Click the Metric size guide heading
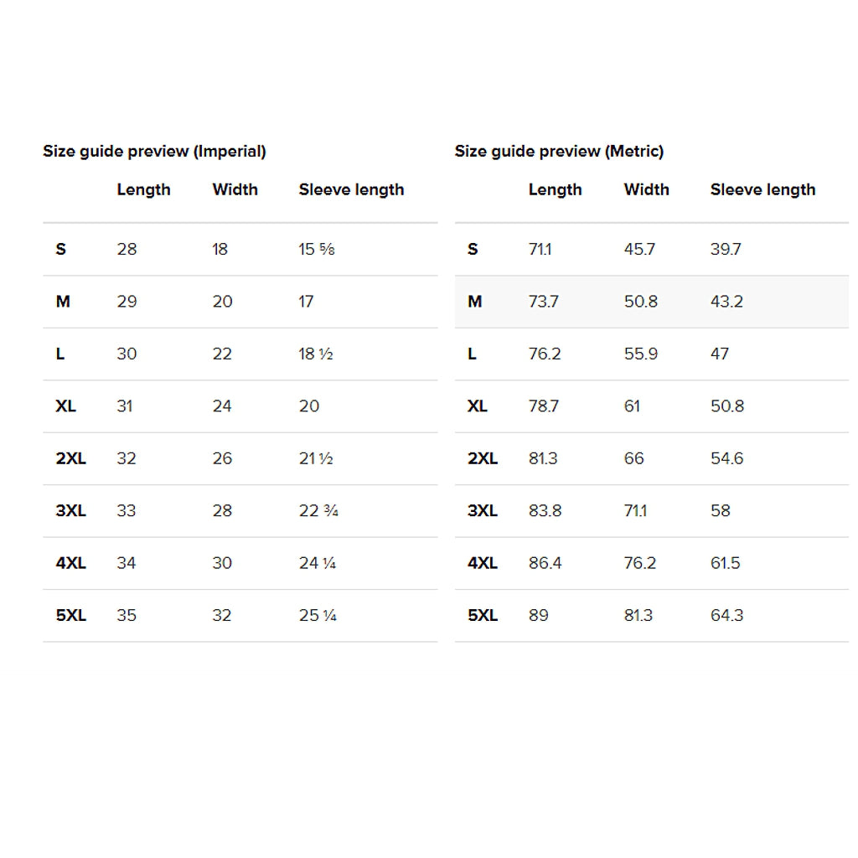858x858 pixels. [559, 152]
